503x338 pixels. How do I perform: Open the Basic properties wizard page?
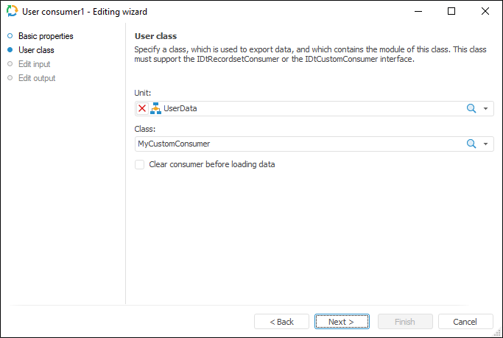(46, 36)
